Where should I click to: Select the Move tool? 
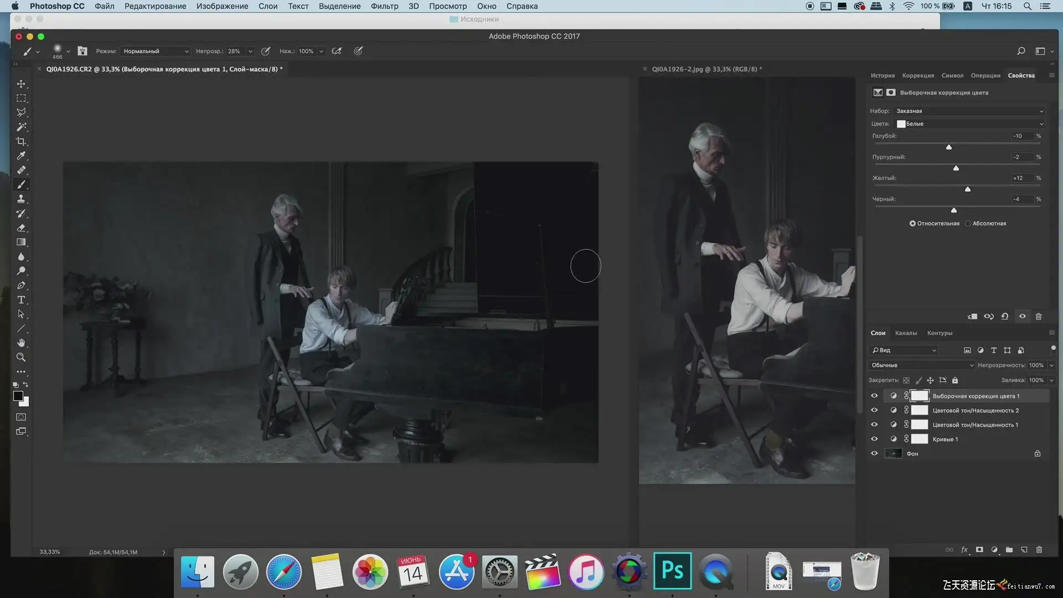coord(21,84)
